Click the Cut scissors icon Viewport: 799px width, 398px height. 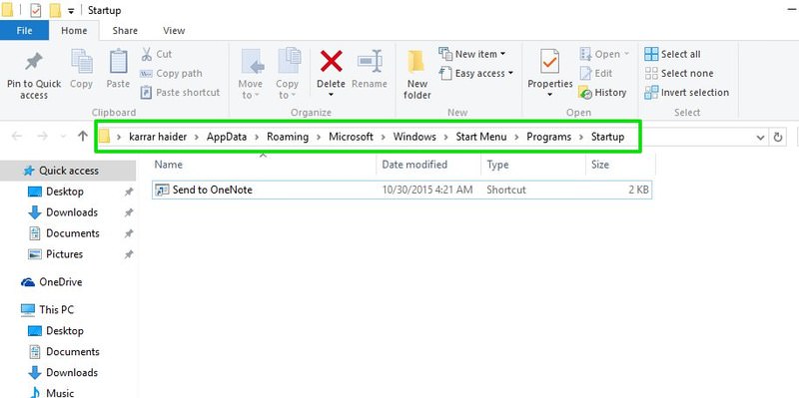coord(147,54)
